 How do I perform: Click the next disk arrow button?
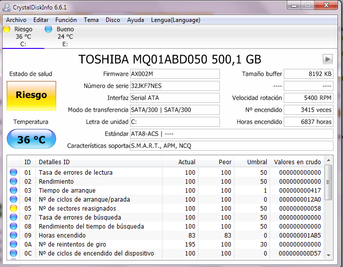pyautogui.click(x=328, y=59)
